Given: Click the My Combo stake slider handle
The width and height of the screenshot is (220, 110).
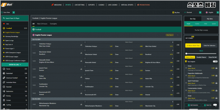Looking at the screenshot, I should click(x=186, y=54).
